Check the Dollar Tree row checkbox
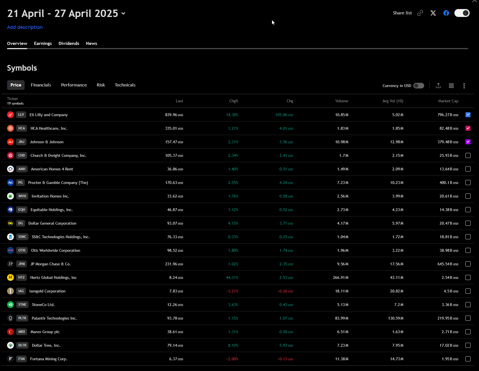The height and width of the screenshot is (371, 479). tap(468, 345)
